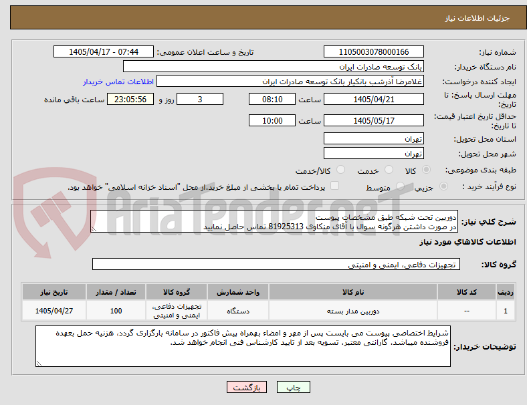Click the goods group field تجهیزات دفاعی، ایمنی و امنیتی

point(276,264)
